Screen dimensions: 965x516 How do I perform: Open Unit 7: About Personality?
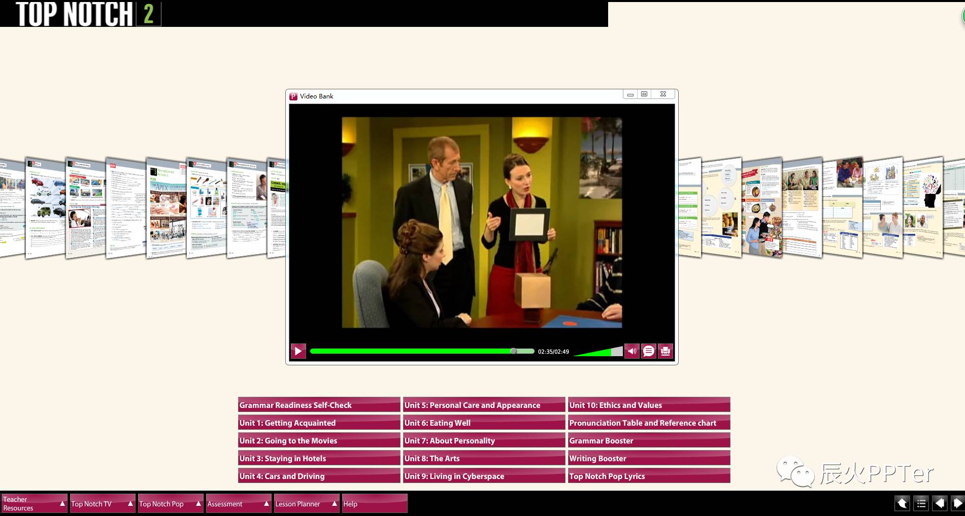pos(484,440)
